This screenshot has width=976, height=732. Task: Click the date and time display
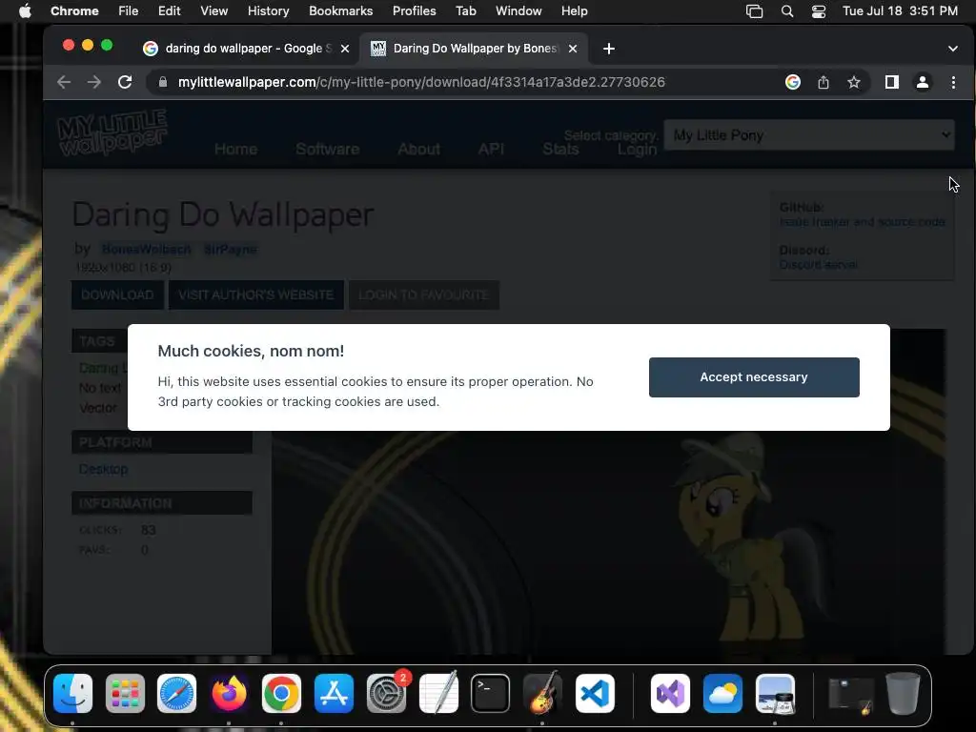[900, 11]
